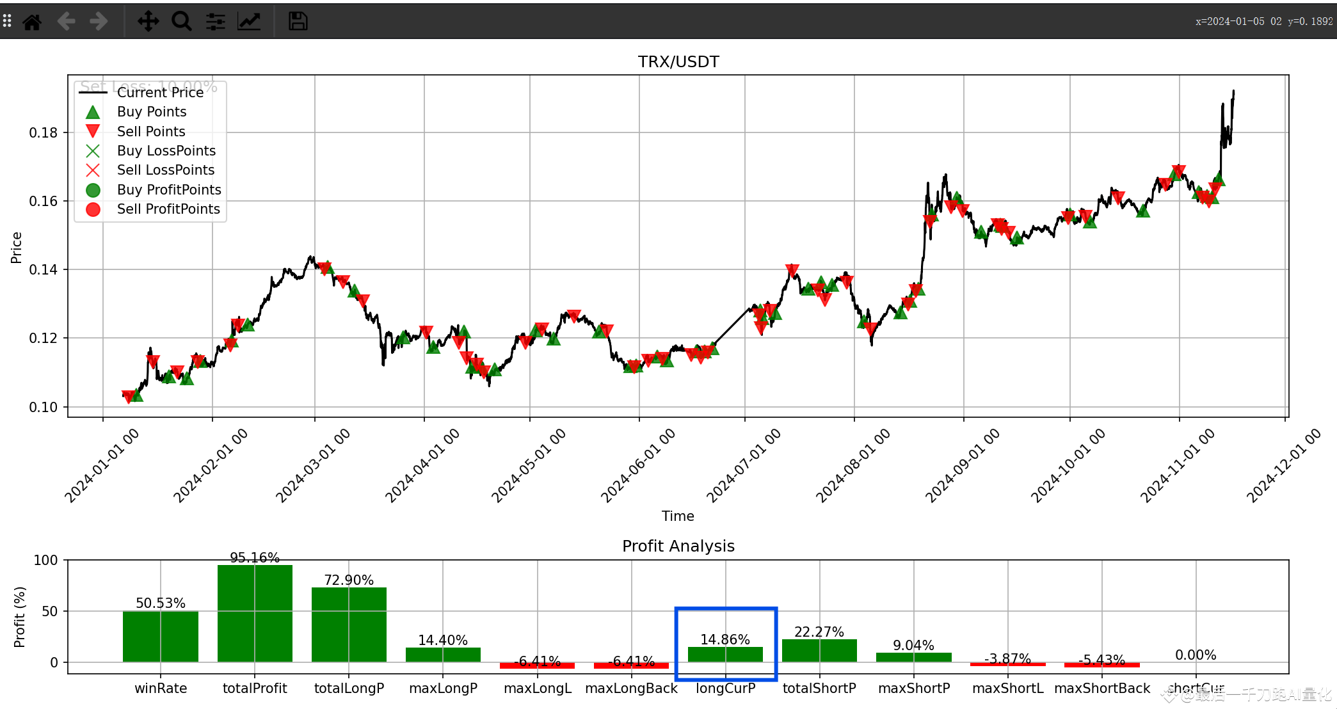Screen dimensions: 1337x709
Task: Click the Home reset view icon
Action: click(32, 22)
